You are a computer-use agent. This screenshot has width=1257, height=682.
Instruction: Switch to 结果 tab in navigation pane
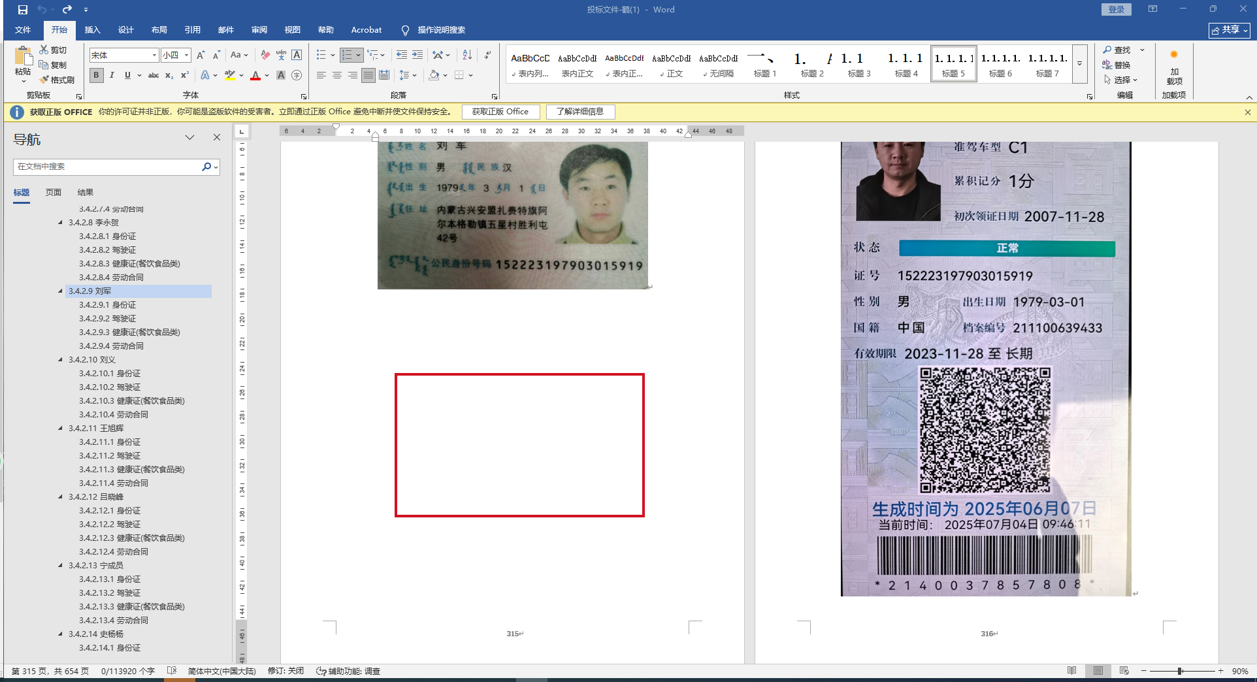[86, 193]
